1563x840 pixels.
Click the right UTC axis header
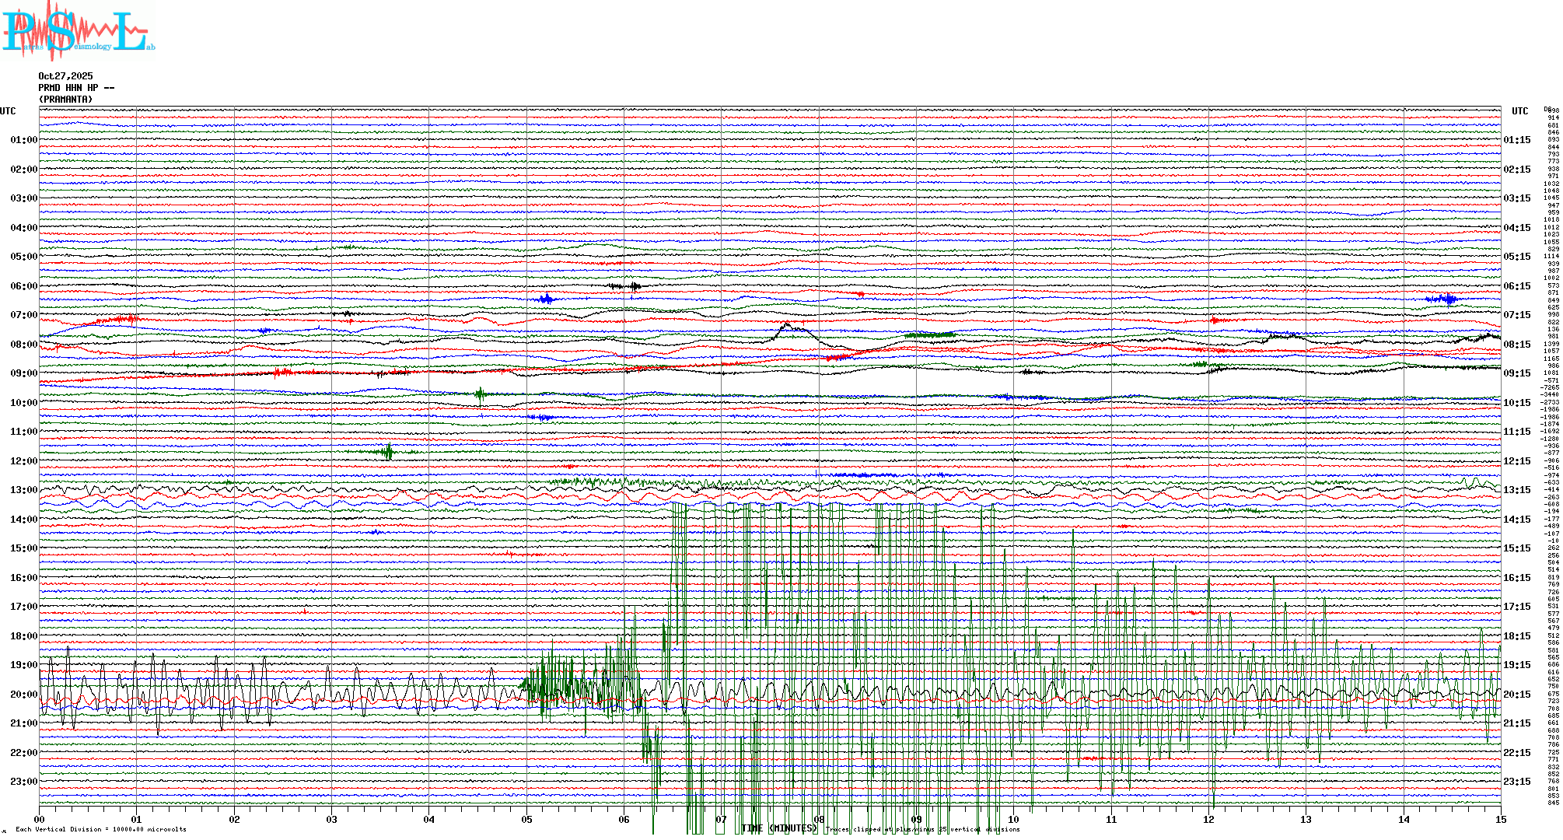[x=1519, y=111]
